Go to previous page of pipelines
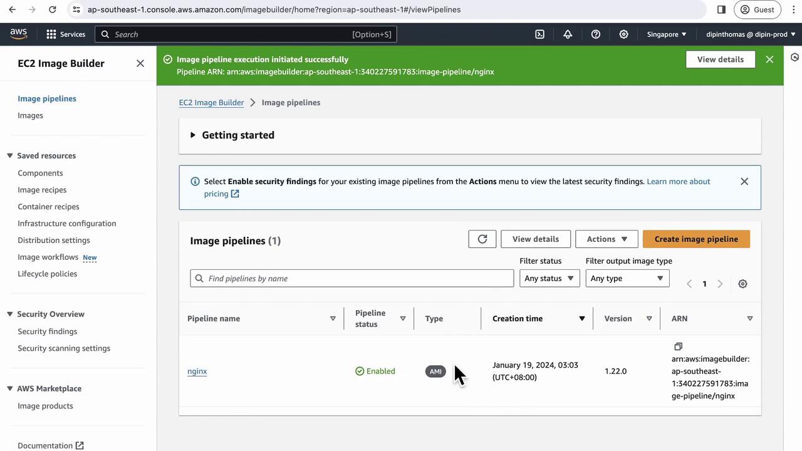 pos(689,284)
